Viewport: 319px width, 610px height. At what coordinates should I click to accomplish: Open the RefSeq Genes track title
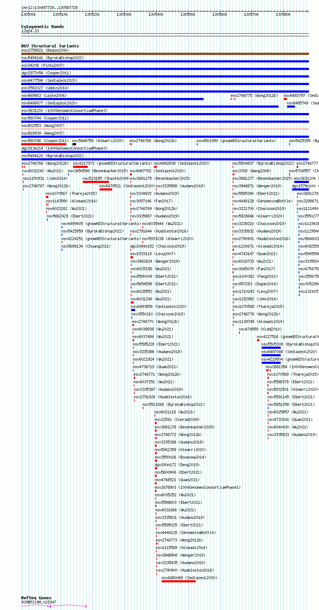click(36, 598)
